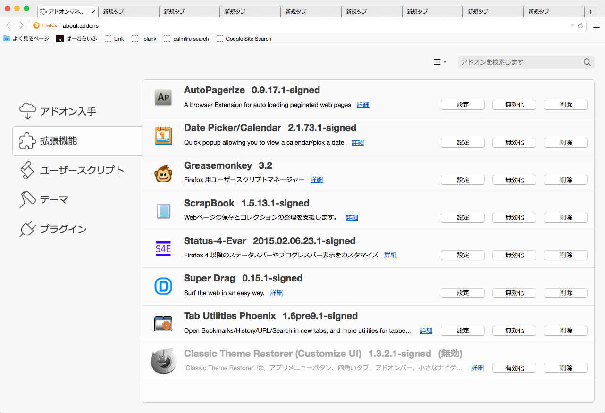Open 詳細 link for Classic Theme Restorer
Screen dimensions: 605x413
(478, 368)
